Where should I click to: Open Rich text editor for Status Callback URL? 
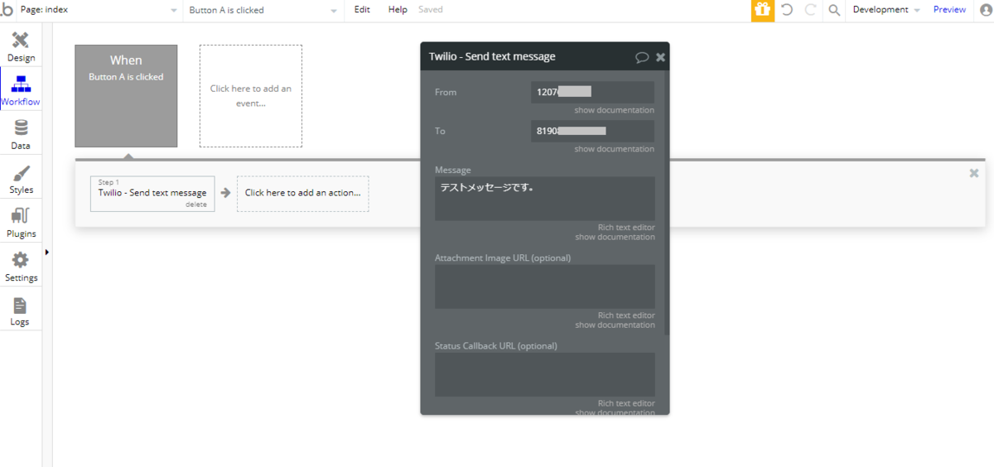pyautogui.click(x=626, y=403)
